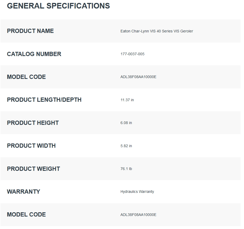Click the 76.1 lb weight value
The height and width of the screenshot is (229, 244).
126,169
